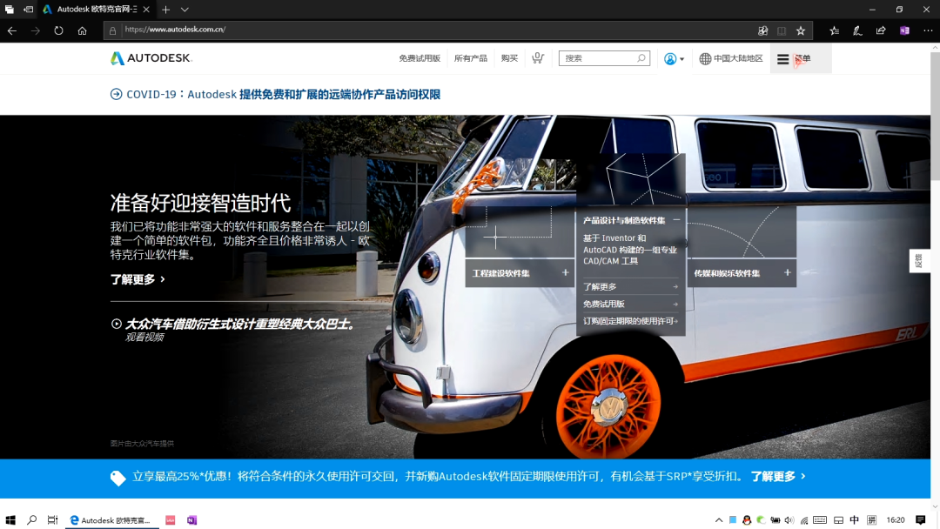Open the Windows Start menu
Viewport: 940px width, 529px height.
point(10,520)
